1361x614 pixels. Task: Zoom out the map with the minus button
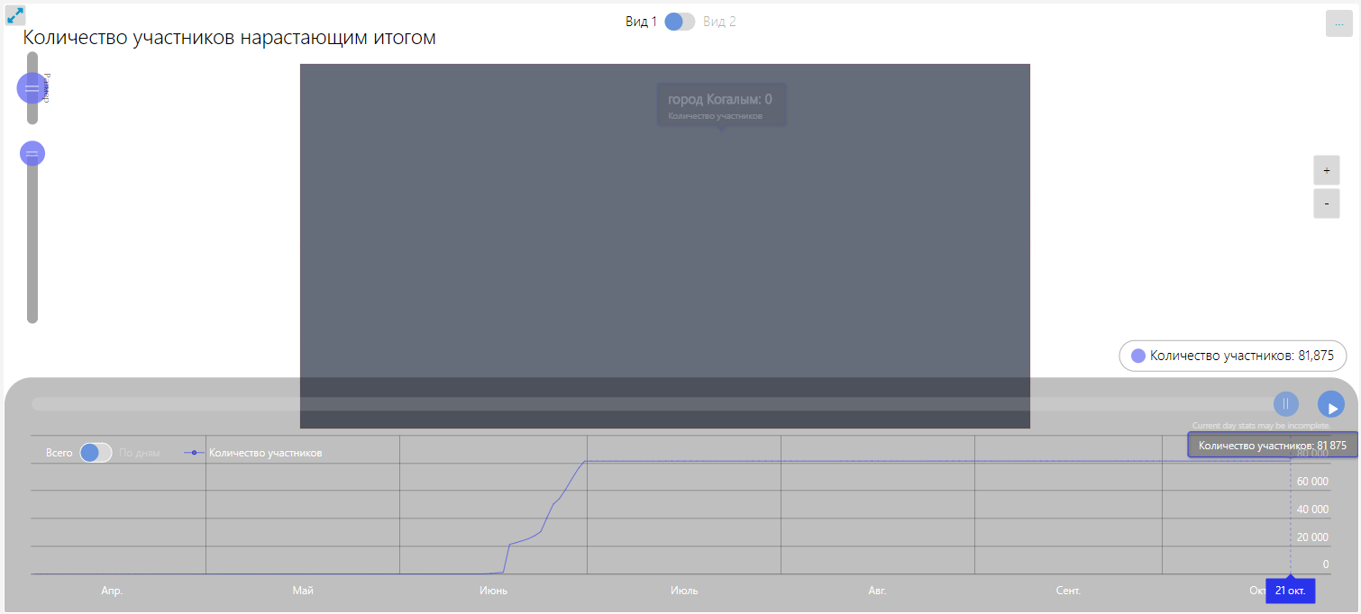point(1326,203)
